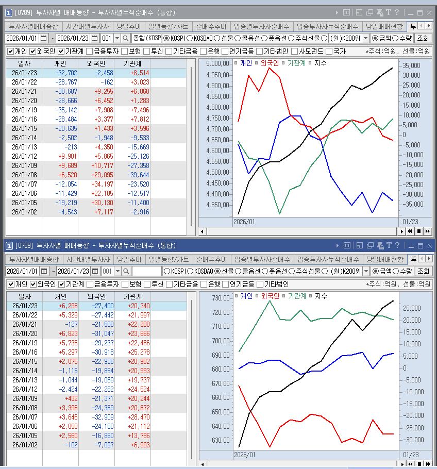Check 사모펀드 checkbox in top window
437x469 pixels.
[x=295, y=52]
